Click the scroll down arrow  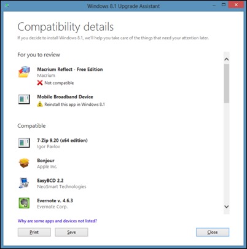[226, 207]
